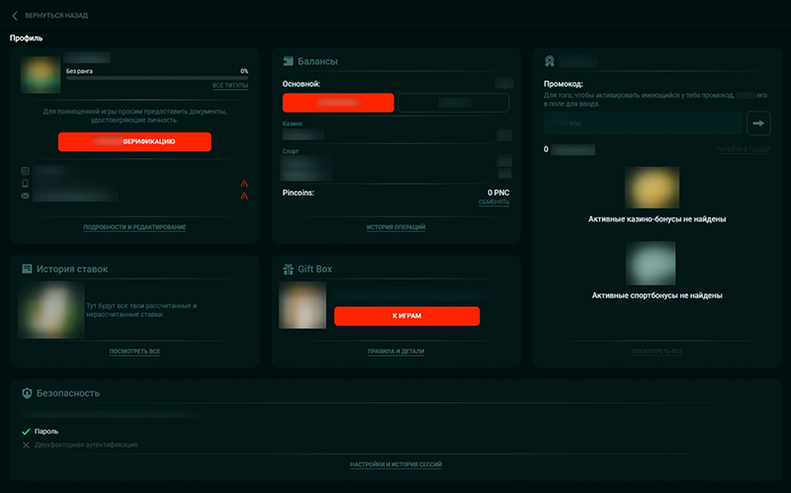Click the promo code submit arrow

click(759, 123)
